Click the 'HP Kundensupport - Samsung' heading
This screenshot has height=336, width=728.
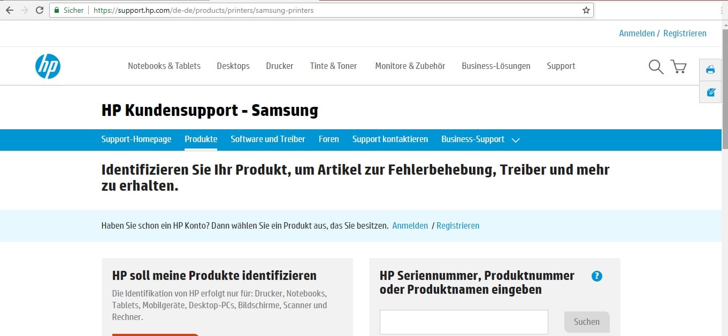click(x=210, y=111)
